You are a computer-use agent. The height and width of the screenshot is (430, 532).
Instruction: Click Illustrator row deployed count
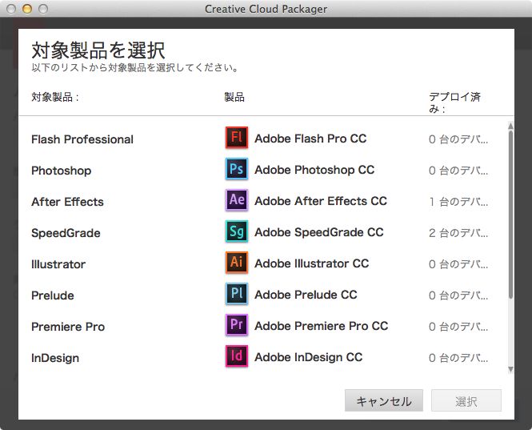coord(458,264)
